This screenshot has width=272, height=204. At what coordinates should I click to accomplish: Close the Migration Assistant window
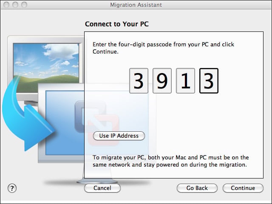tap(6, 5)
